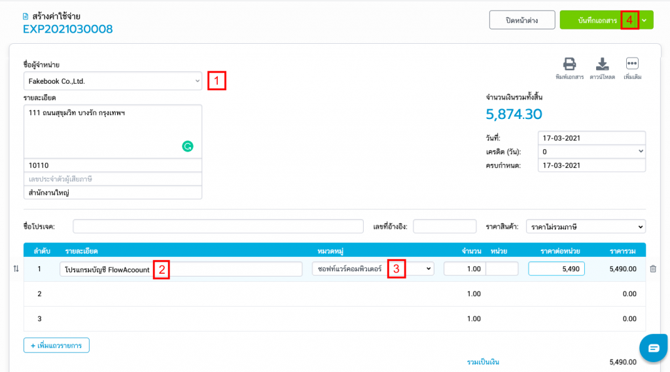Open the price type dropdown
670x372 pixels.
585,227
